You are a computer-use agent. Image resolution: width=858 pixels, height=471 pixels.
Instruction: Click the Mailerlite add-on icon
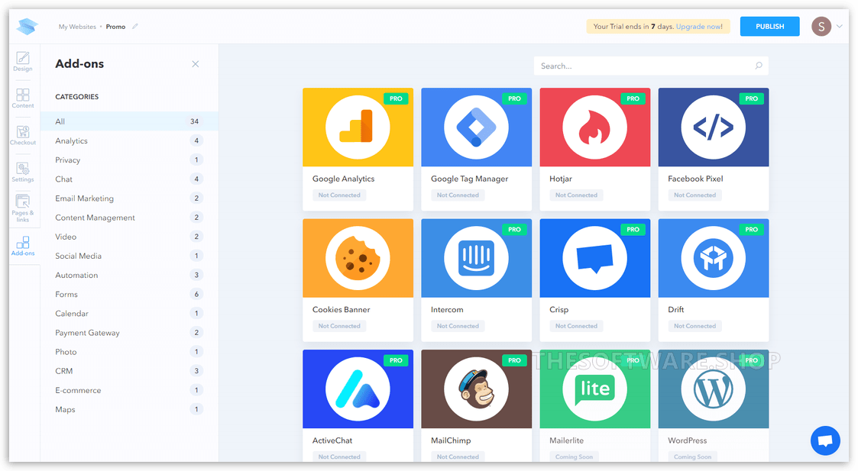595,389
